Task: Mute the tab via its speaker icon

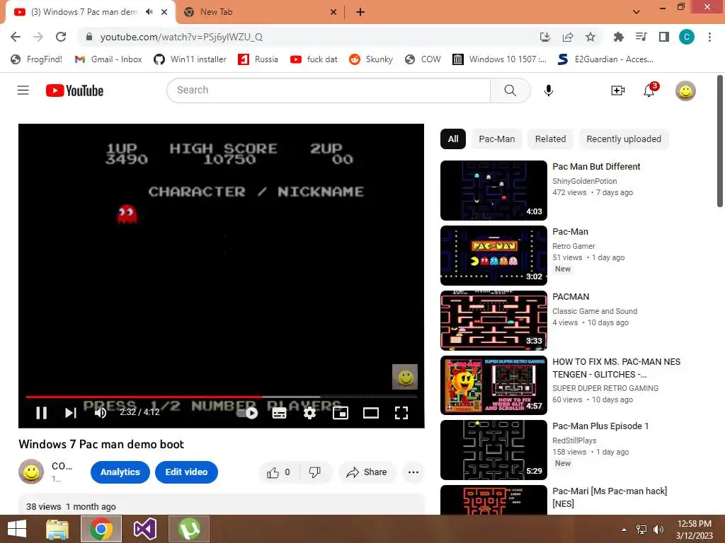Action: [x=149, y=12]
